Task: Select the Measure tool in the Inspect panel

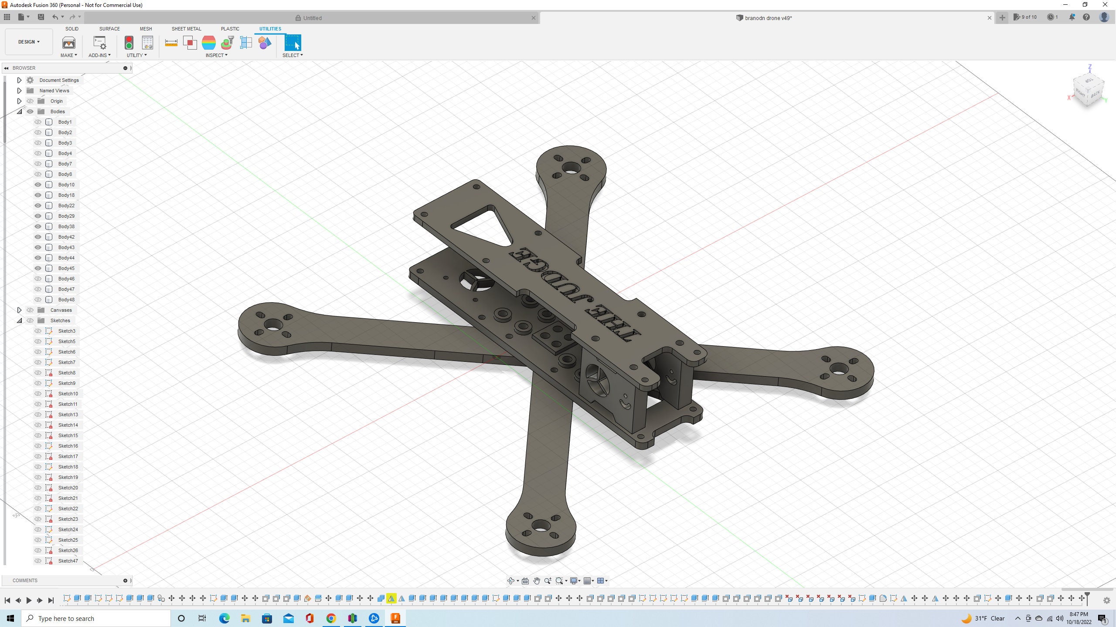Action: tap(171, 44)
